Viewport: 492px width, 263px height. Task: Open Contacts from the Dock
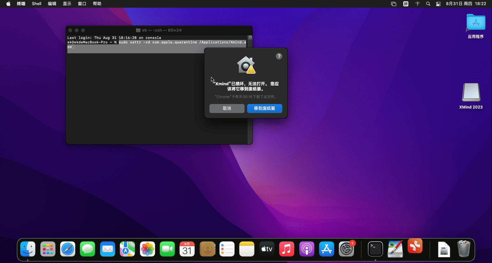208,249
